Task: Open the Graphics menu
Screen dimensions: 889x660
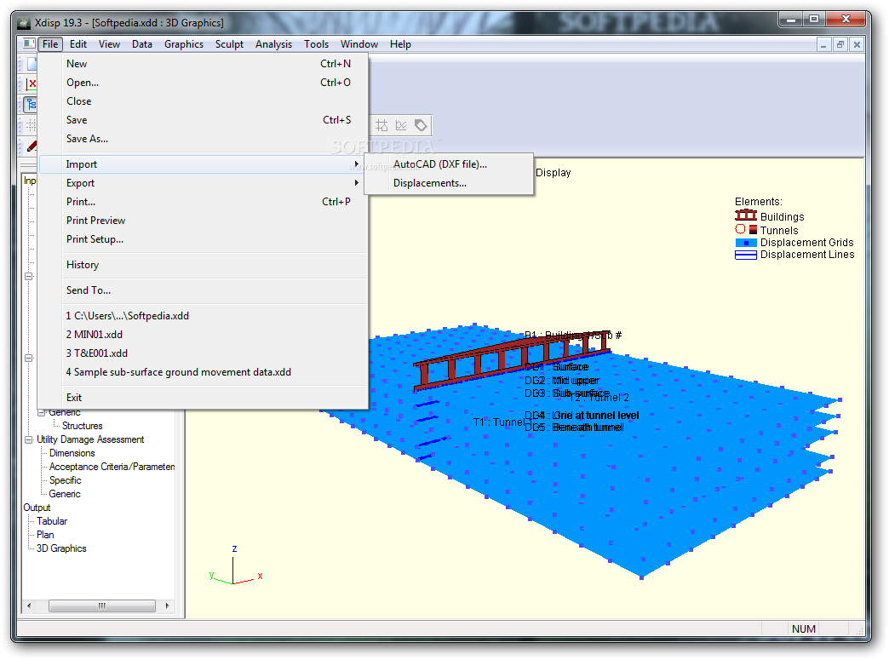Action: [184, 44]
